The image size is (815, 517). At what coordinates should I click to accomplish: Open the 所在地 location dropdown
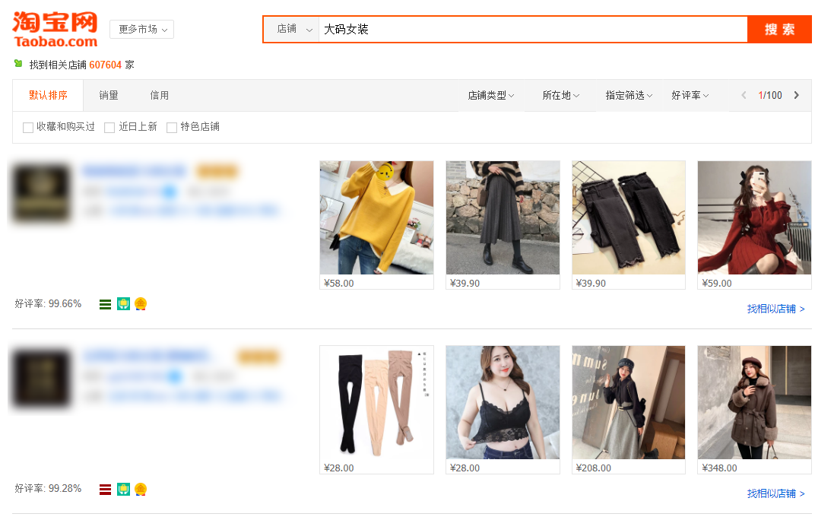(x=560, y=95)
